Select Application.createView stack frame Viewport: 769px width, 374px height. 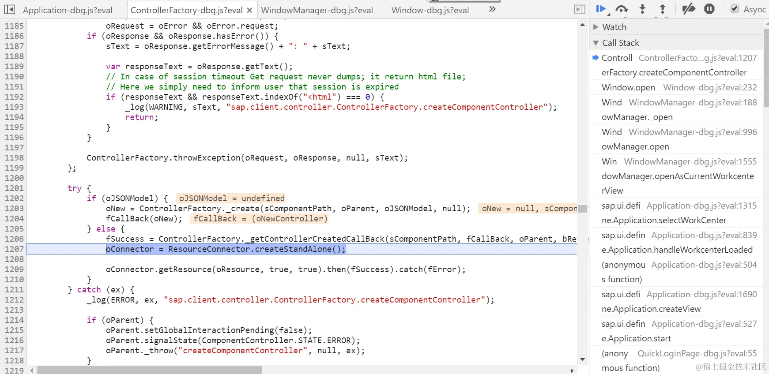point(676,301)
